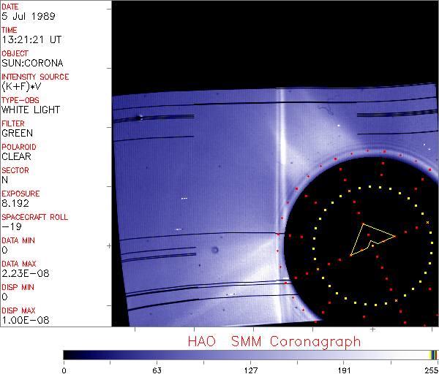Select the 127 label under the color bar
This screenshot has width=439, height=374.
[x=250, y=369]
